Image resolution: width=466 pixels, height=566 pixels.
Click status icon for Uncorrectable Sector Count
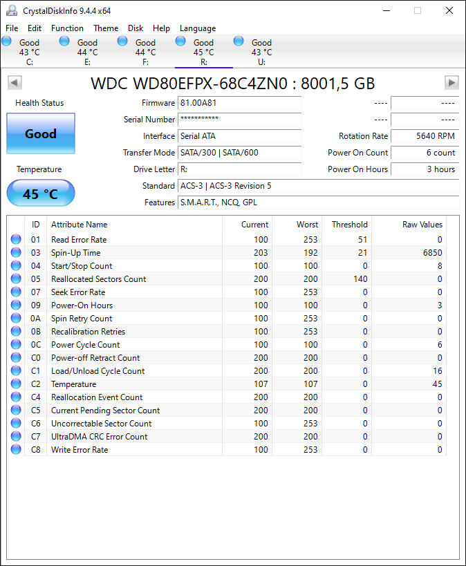coord(16,423)
